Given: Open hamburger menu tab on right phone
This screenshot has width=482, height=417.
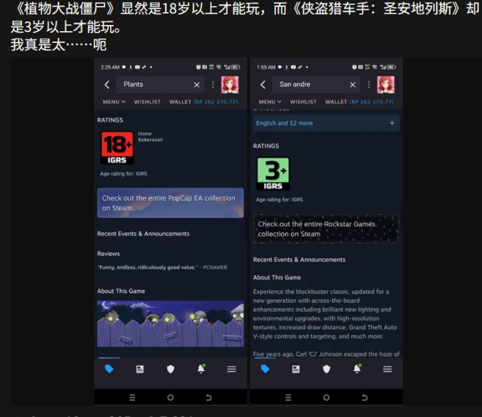Looking at the screenshot, I should click(x=387, y=369).
